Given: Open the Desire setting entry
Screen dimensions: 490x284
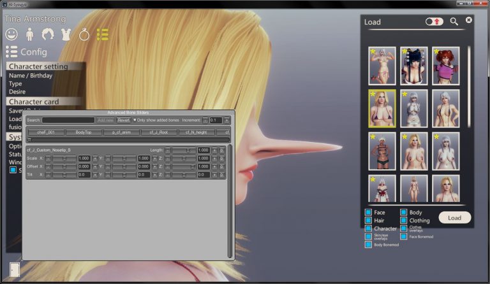Looking at the screenshot, I should coord(17,92).
